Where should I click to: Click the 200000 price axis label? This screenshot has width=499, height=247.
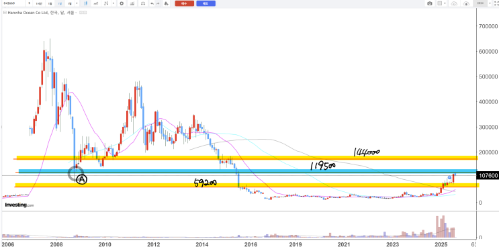[488, 152]
